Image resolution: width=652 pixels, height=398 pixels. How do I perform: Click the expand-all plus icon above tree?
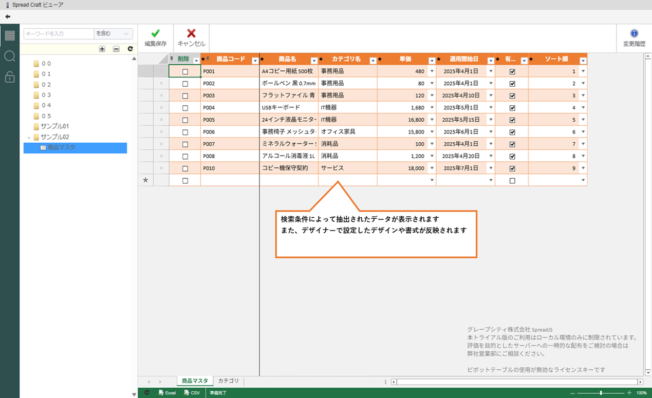coord(102,49)
